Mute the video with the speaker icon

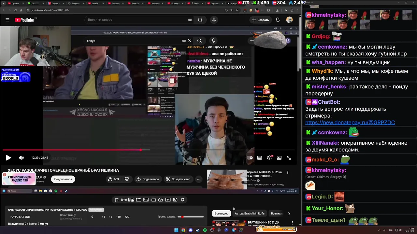21,158
